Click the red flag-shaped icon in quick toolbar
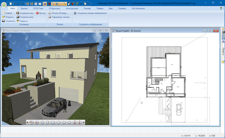The height and width of the screenshot is (138, 225). click(73, 4)
